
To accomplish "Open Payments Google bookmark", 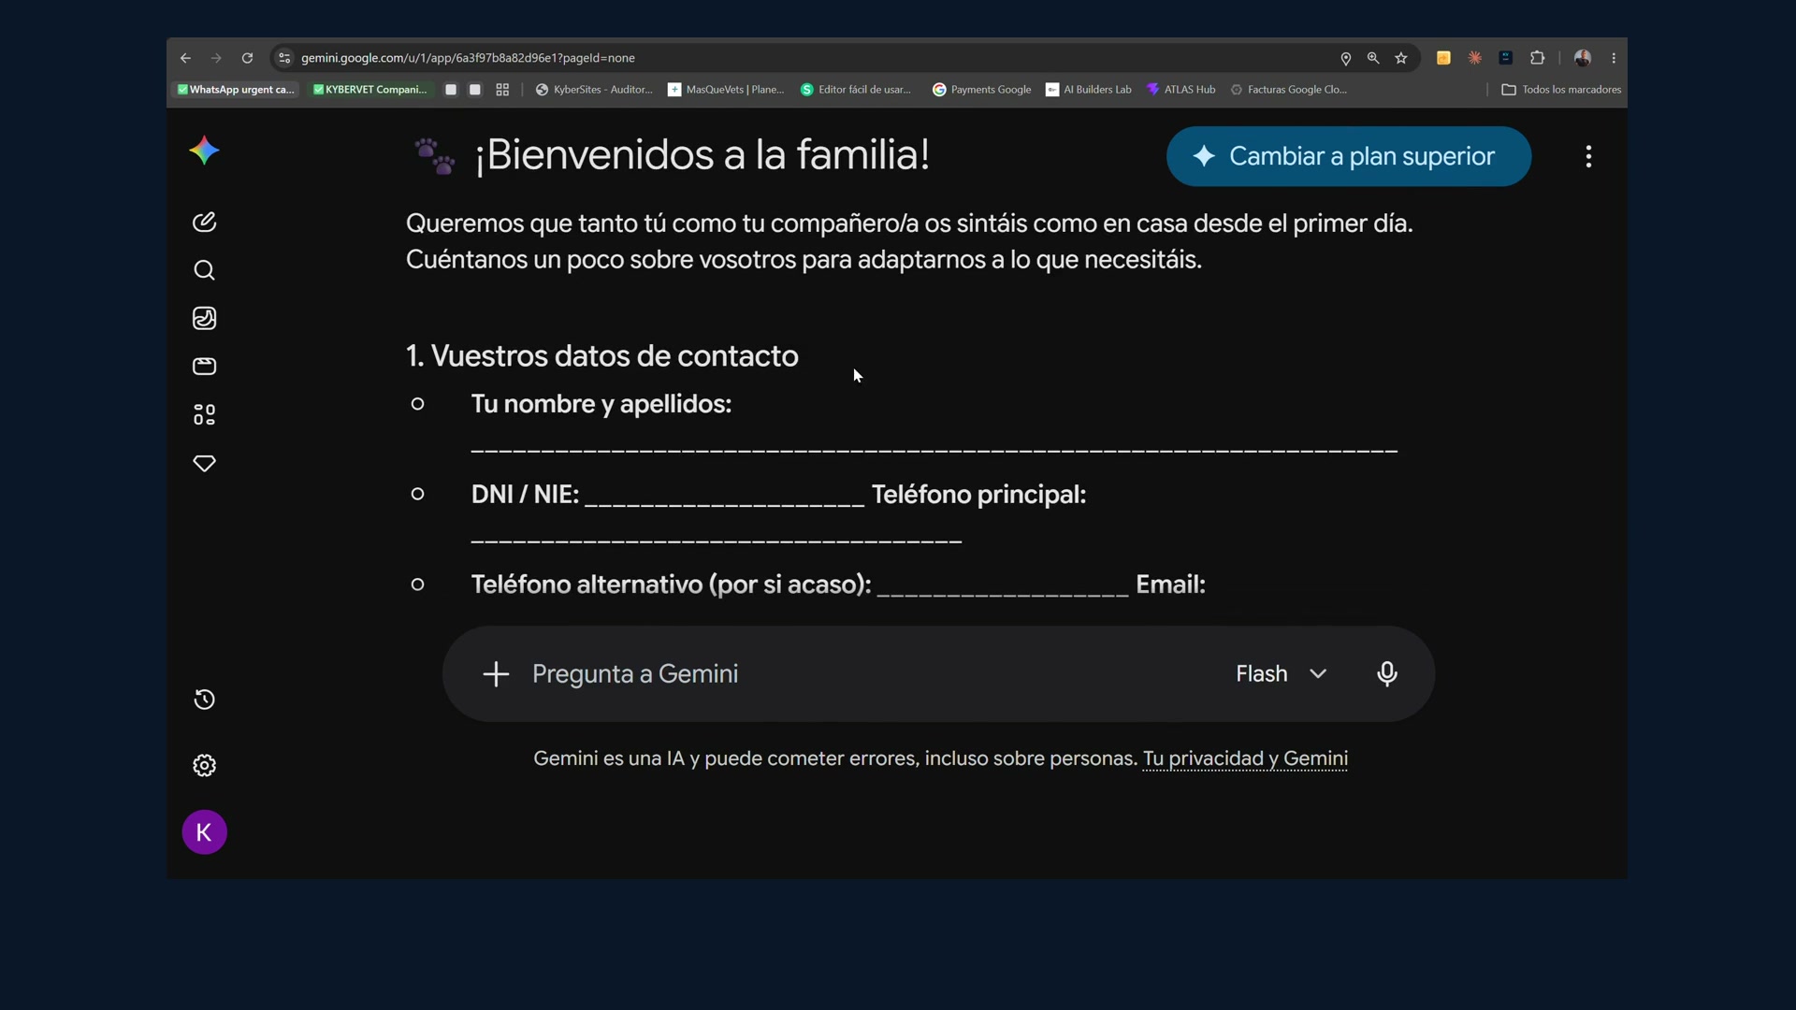I will point(981,90).
